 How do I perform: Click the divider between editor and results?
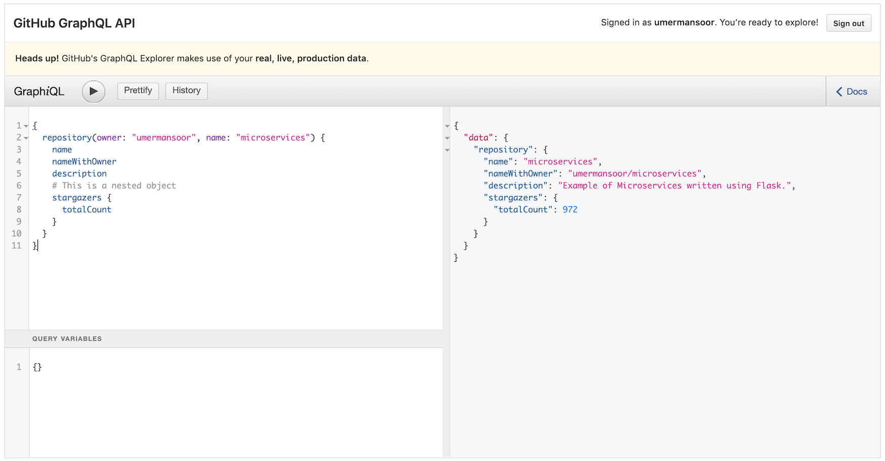(446, 227)
